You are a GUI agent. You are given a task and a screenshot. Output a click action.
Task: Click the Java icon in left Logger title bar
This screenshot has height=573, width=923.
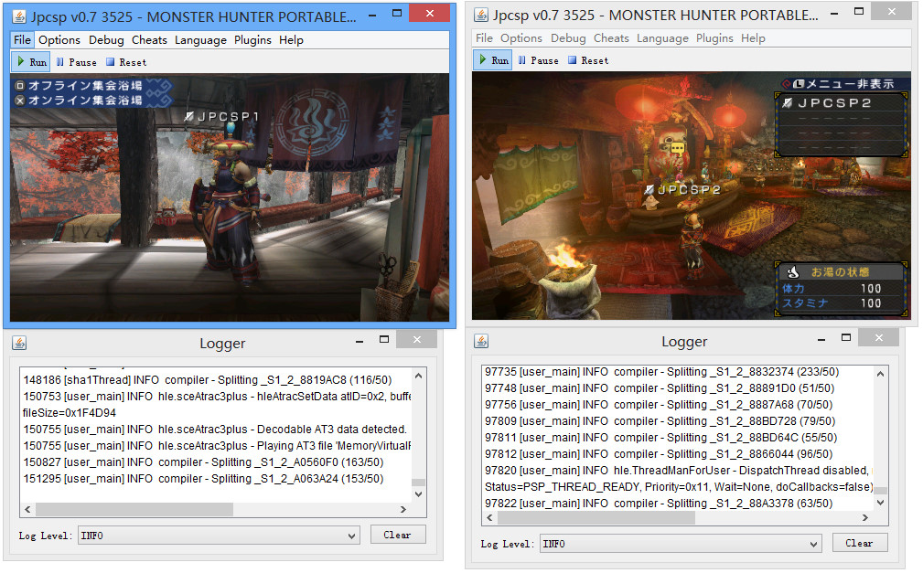(19, 343)
